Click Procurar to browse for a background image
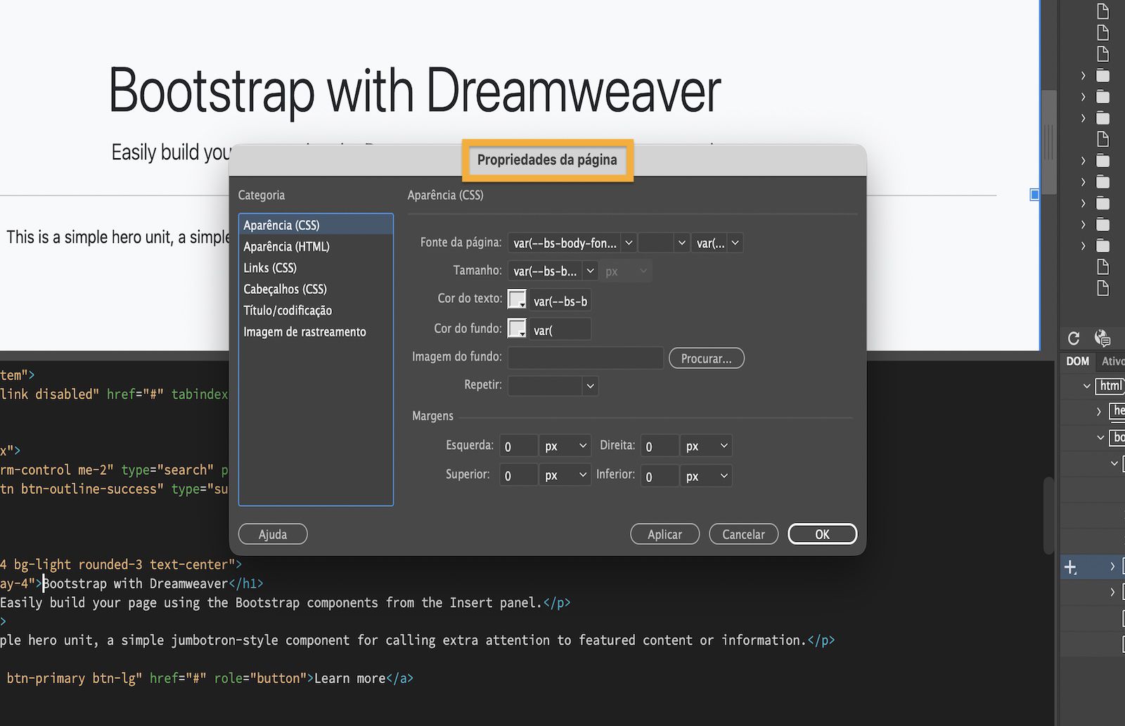The height and width of the screenshot is (726, 1125). (x=706, y=358)
